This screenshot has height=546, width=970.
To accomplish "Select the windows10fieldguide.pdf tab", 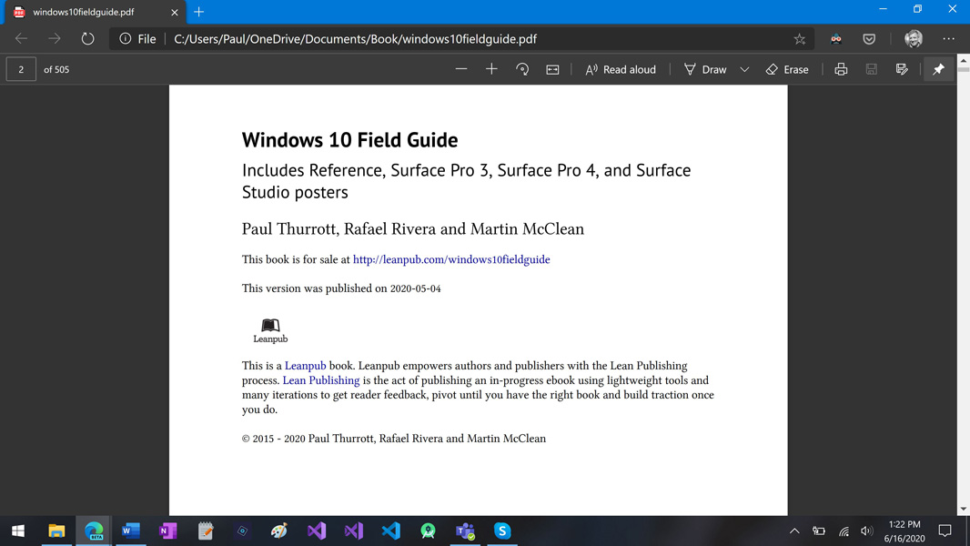I will point(96,12).
